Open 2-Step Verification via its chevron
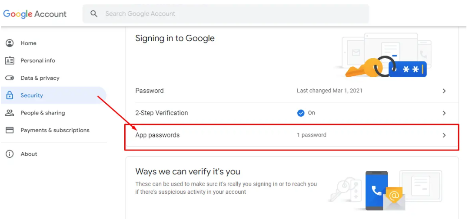The width and height of the screenshot is (469, 219). (444, 113)
